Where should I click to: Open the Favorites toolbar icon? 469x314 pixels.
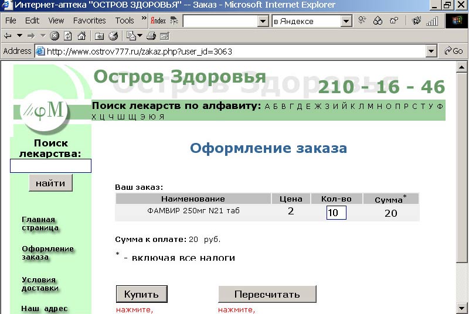click(x=99, y=36)
